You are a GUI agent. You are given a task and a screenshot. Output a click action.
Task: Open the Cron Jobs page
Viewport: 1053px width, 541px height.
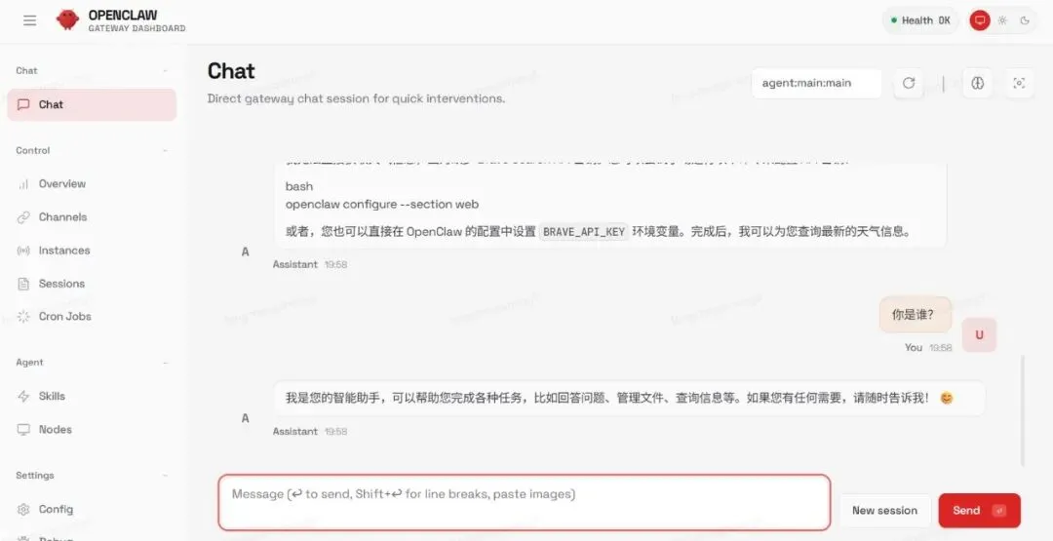pos(92,316)
